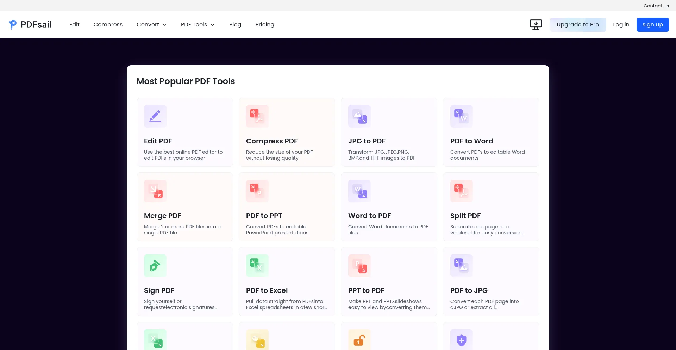Select the orange unlock PDF icon
This screenshot has height=350, width=676.
[x=359, y=340]
